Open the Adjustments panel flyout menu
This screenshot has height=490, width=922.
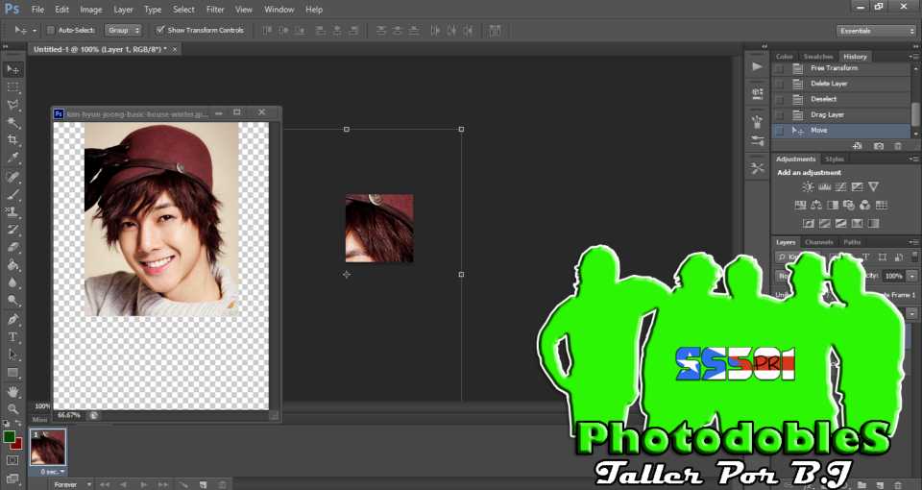(913, 159)
